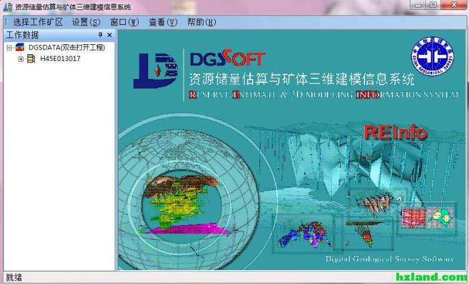Pin the 工作数据 panel with pushpin icon
The height and width of the screenshot is (284, 469).
coord(100,35)
